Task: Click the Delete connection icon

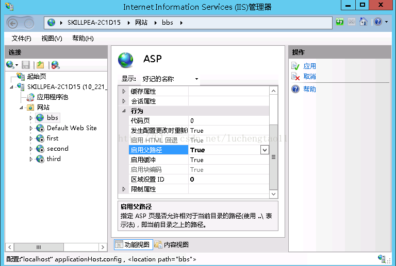Action: (55, 65)
